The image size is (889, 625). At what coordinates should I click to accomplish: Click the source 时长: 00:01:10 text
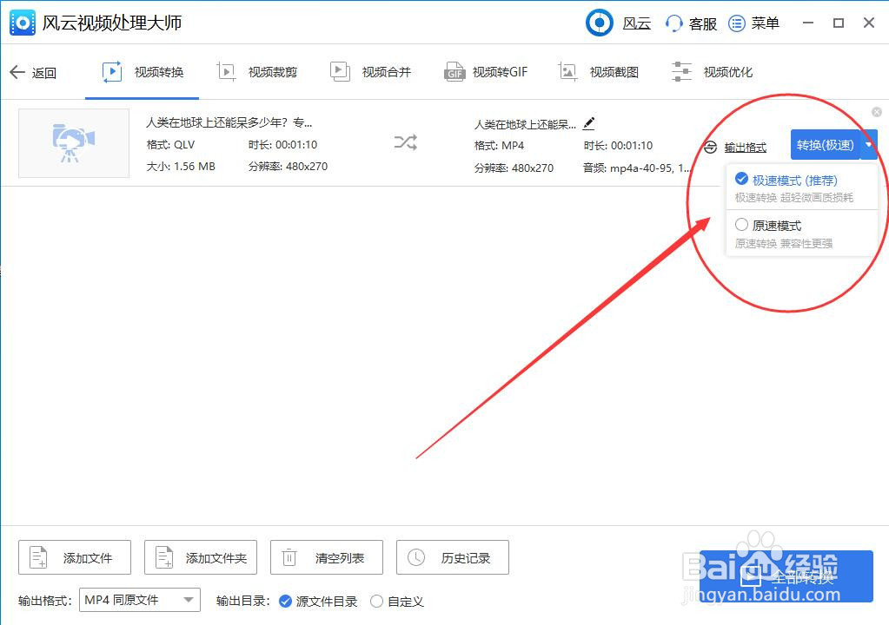click(283, 144)
